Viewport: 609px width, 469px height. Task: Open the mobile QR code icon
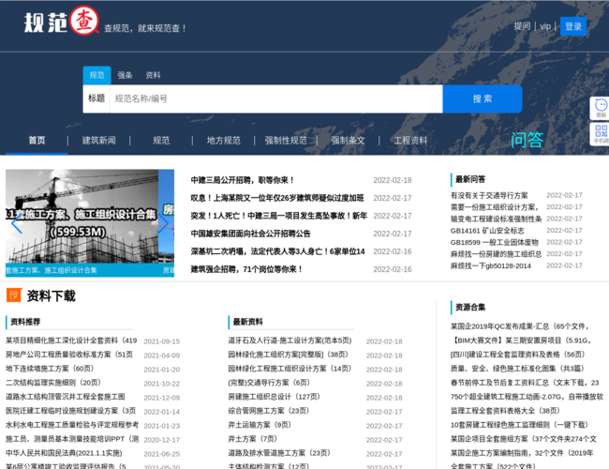601,133
